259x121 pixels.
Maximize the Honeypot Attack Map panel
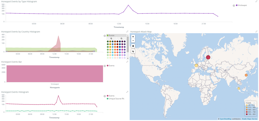tap(256, 31)
